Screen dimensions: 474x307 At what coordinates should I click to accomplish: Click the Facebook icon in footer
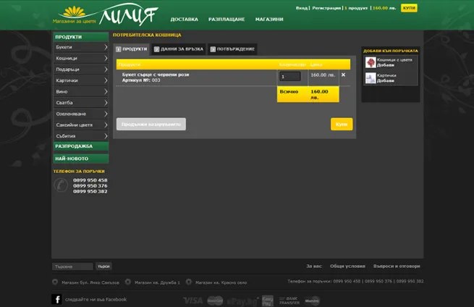pos(56,299)
